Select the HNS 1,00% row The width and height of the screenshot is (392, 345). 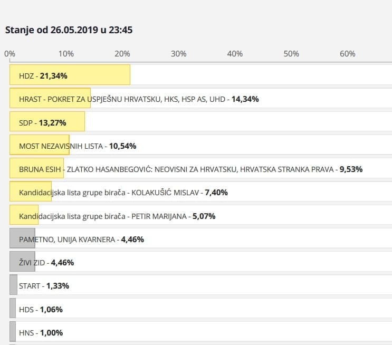pyautogui.click(x=41, y=332)
